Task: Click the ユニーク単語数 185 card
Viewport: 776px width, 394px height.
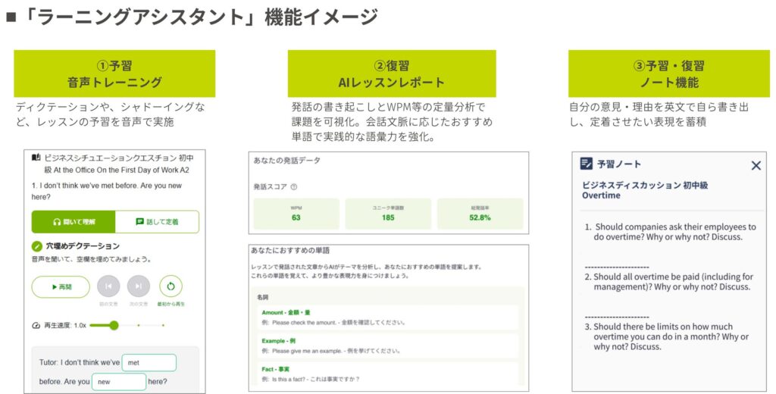Action: [x=388, y=214]
